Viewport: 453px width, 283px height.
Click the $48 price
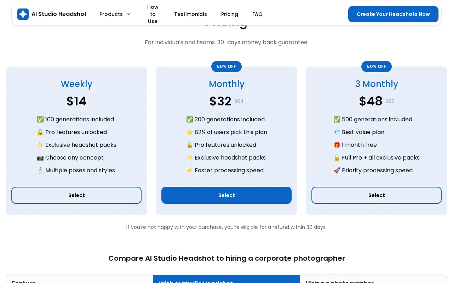point(371,102)
